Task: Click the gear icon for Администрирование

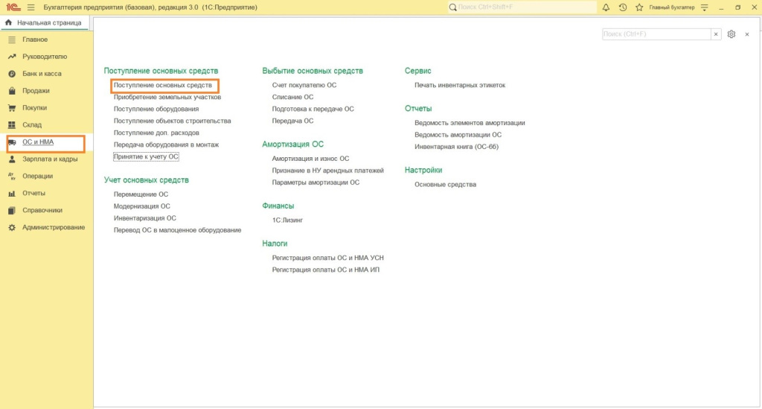Action: click(12, 227)
